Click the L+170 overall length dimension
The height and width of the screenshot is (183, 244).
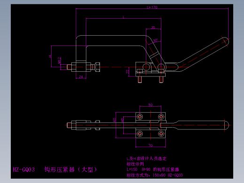pyautogui.click(x=152, y=7)
